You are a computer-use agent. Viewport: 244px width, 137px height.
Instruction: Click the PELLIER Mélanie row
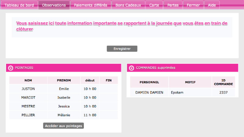point(63,115)
